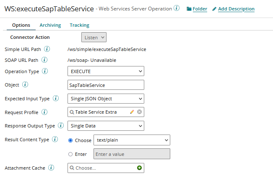Open the Connector Action Listen dropdown
This screenshot has height=178, width=273.
[94, 38]
